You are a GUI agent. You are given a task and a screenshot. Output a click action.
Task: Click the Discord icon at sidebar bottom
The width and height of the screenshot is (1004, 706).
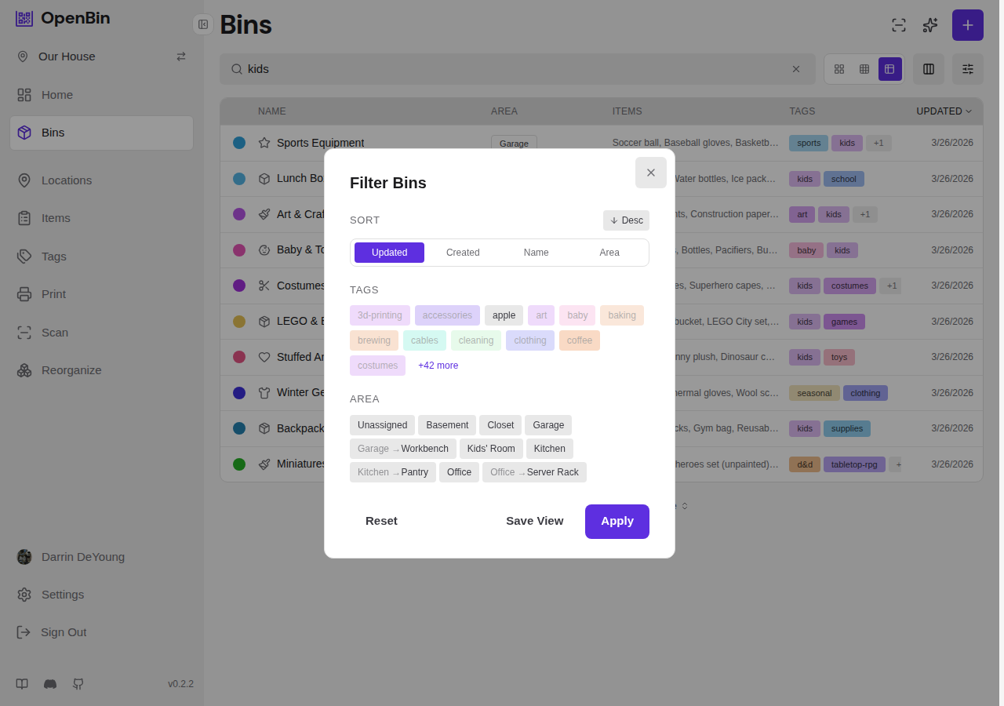(49, 684)
